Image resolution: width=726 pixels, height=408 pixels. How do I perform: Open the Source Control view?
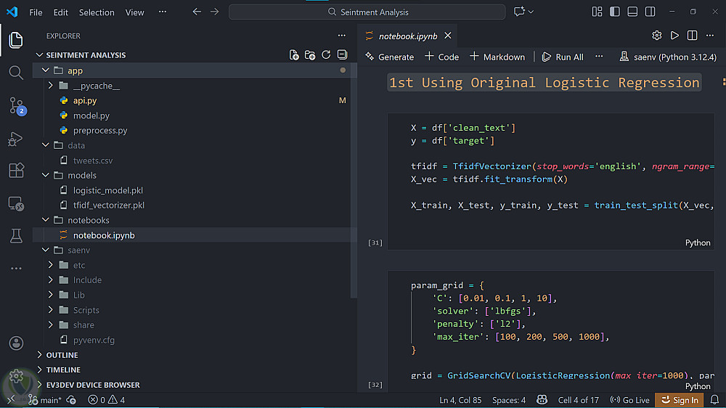pos(16,106)
